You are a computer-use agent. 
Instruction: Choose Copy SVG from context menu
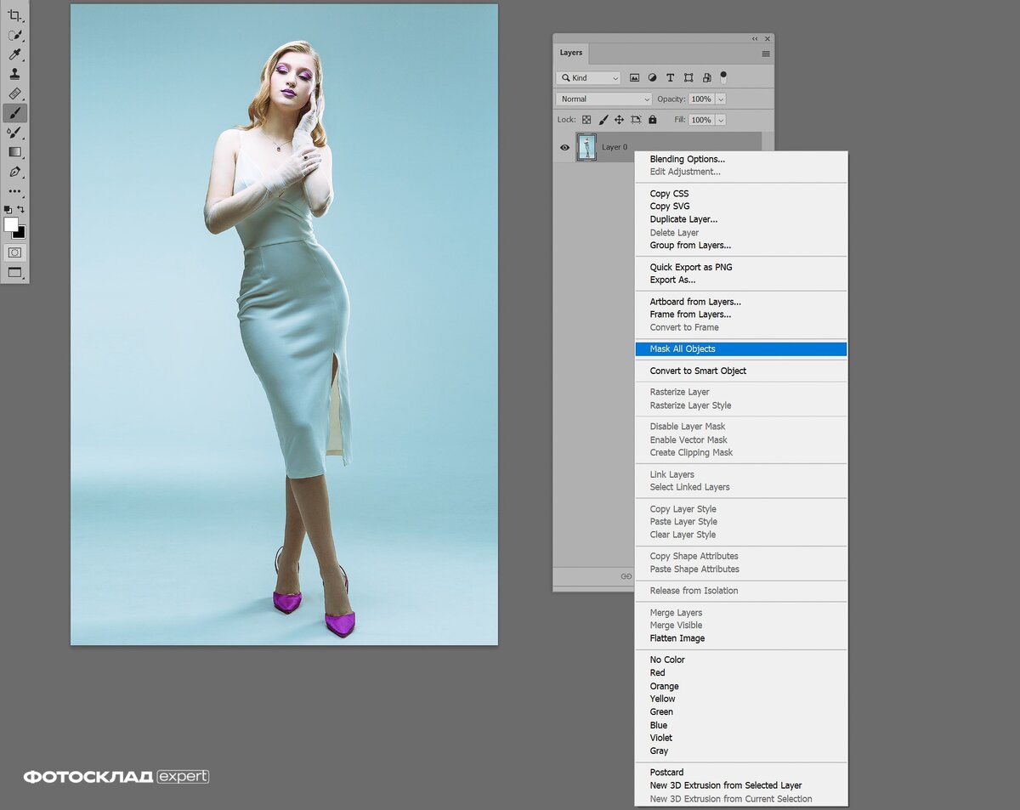click(x=670, y=207)
